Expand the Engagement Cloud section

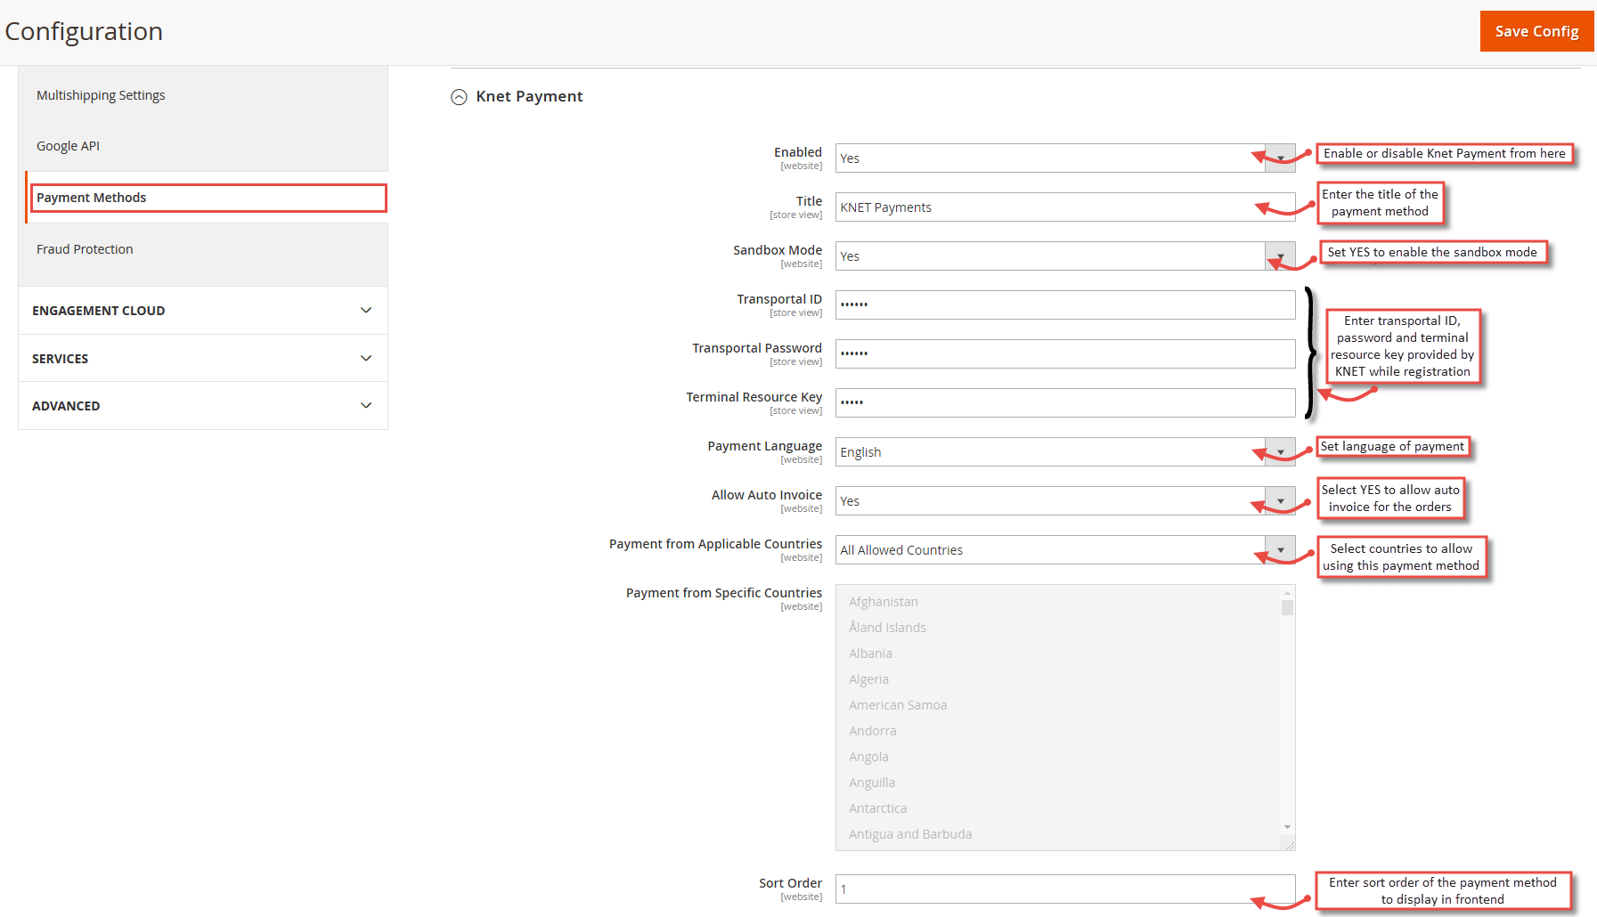pyautogui.click(x=203, y=311)
